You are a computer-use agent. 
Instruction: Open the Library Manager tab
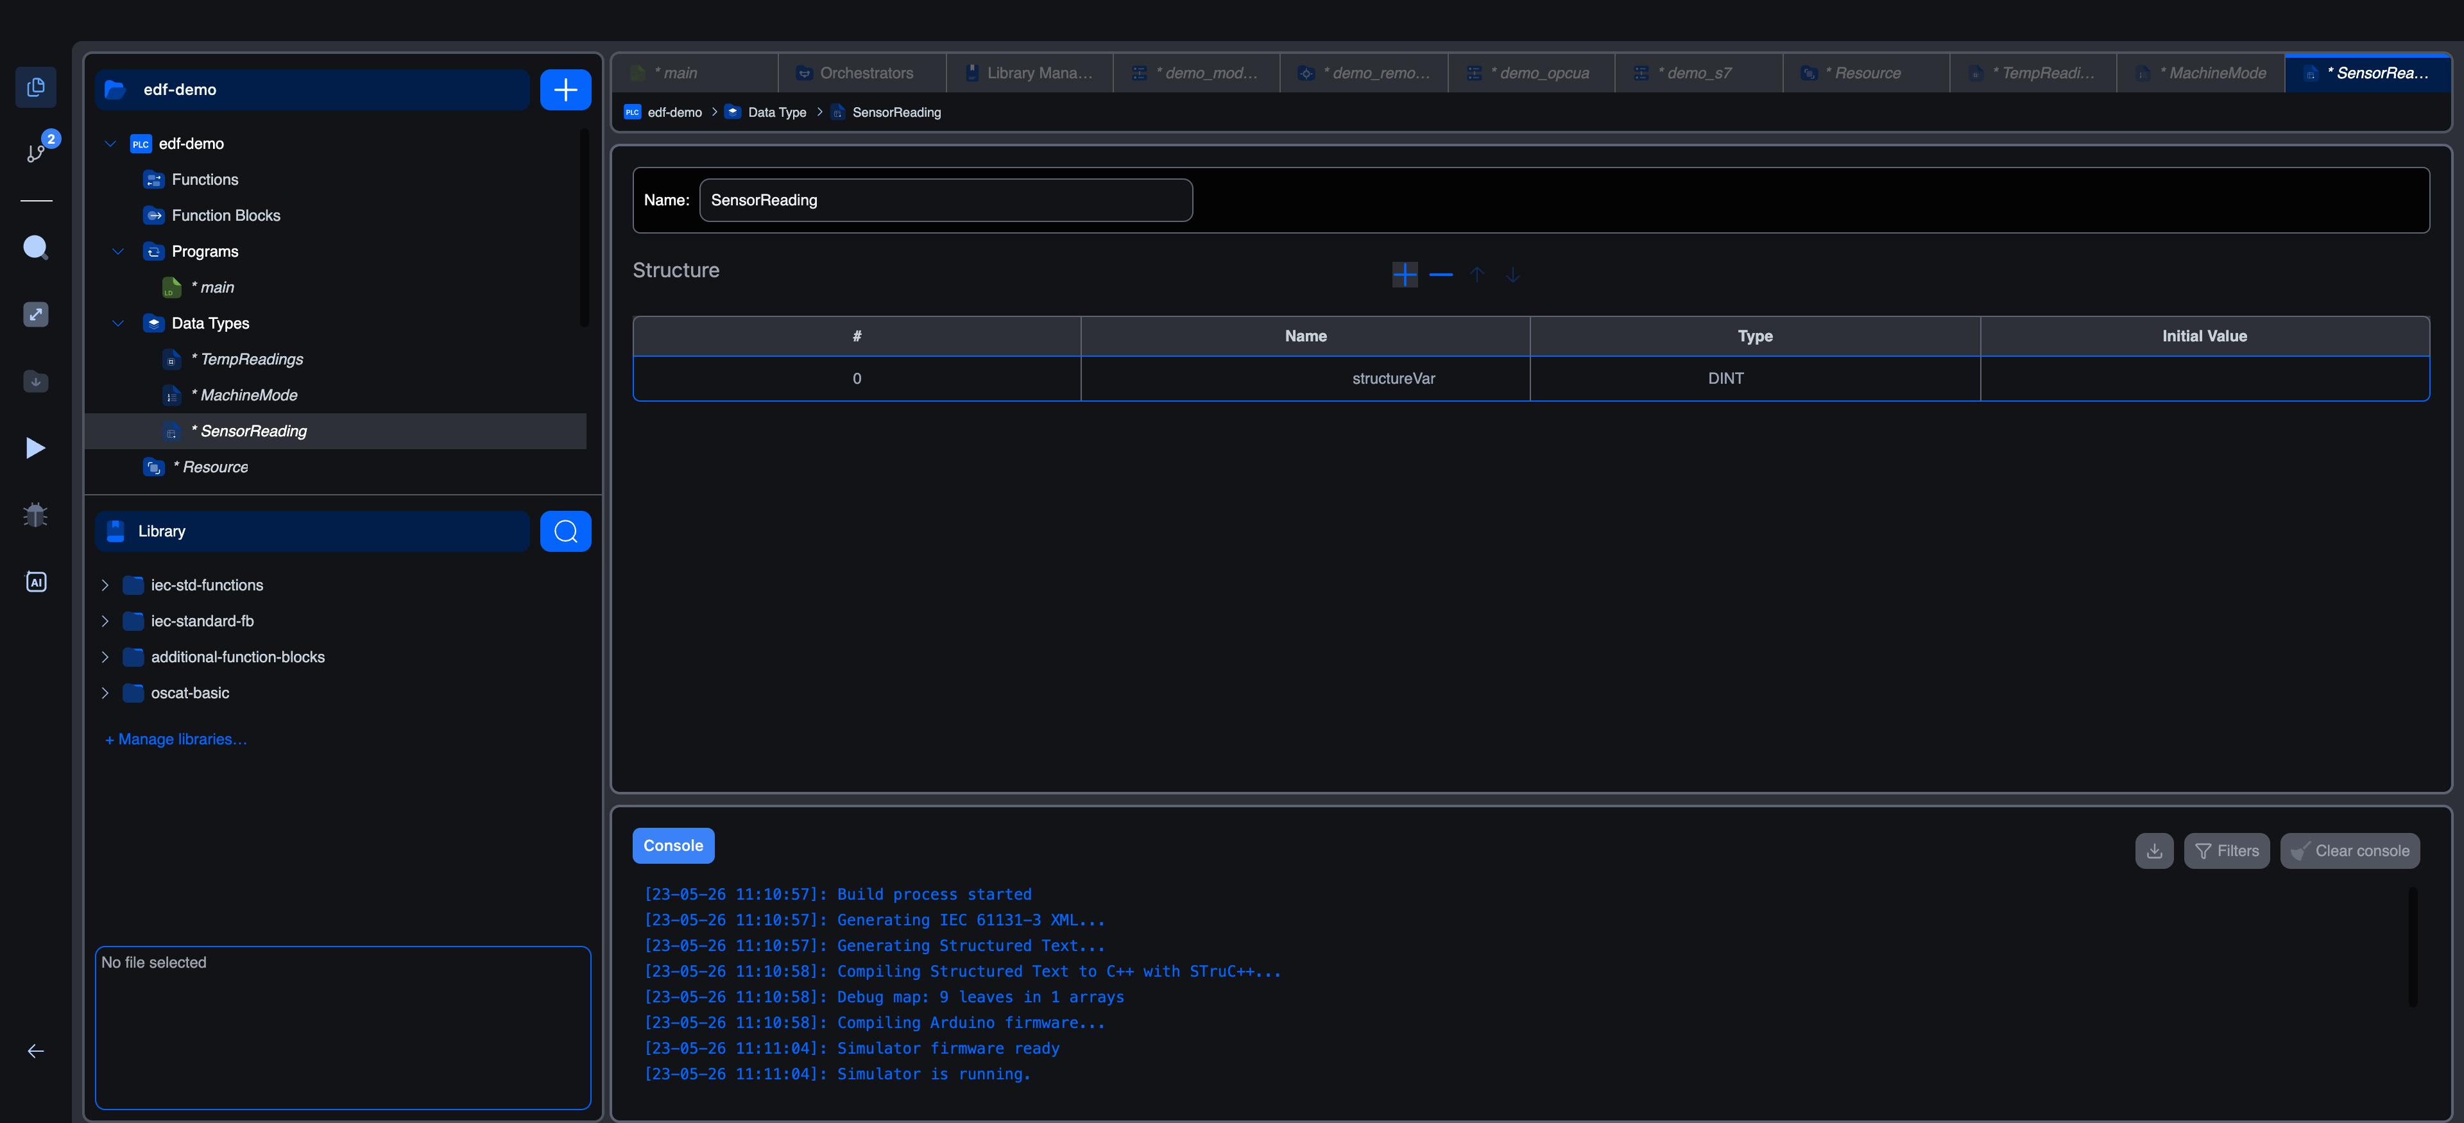tap(1029, 73)
